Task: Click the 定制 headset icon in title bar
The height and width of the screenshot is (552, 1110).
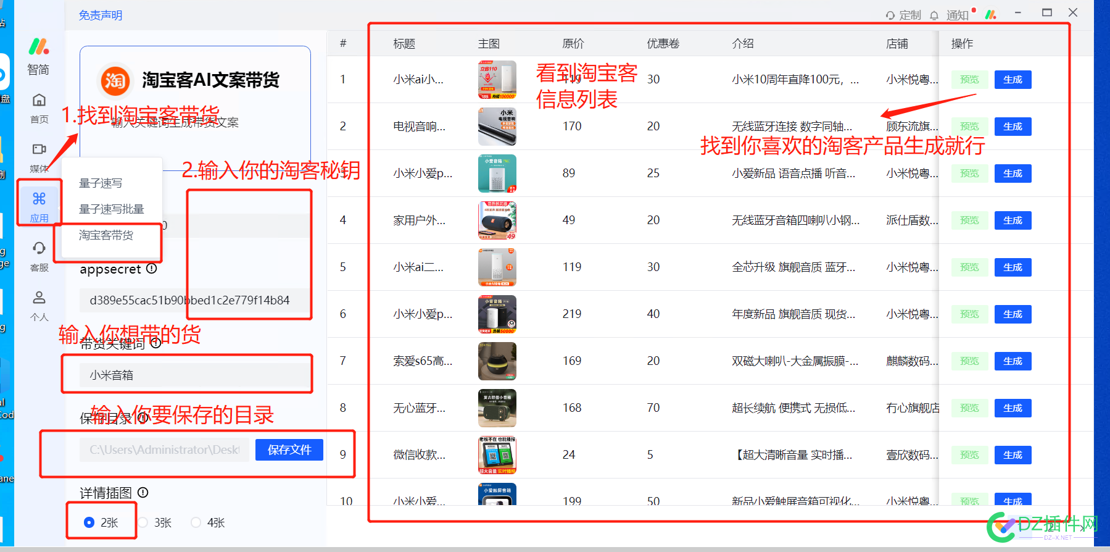Action: pos(890,15)
